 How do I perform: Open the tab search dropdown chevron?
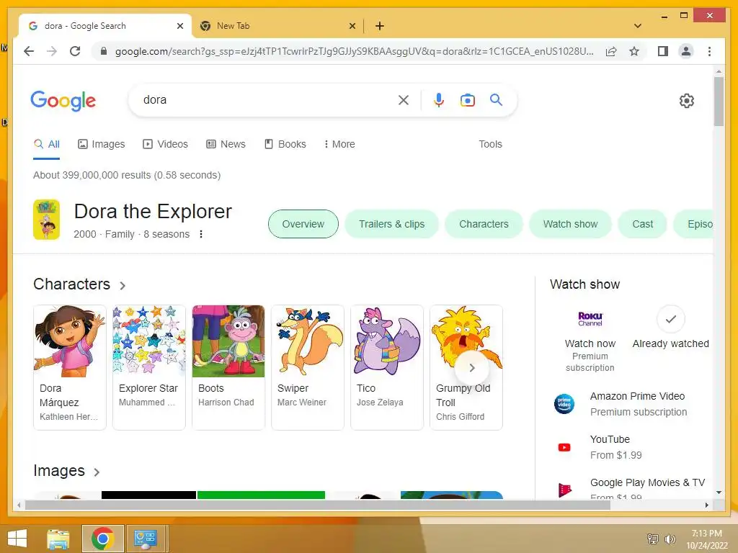[638, 26]
